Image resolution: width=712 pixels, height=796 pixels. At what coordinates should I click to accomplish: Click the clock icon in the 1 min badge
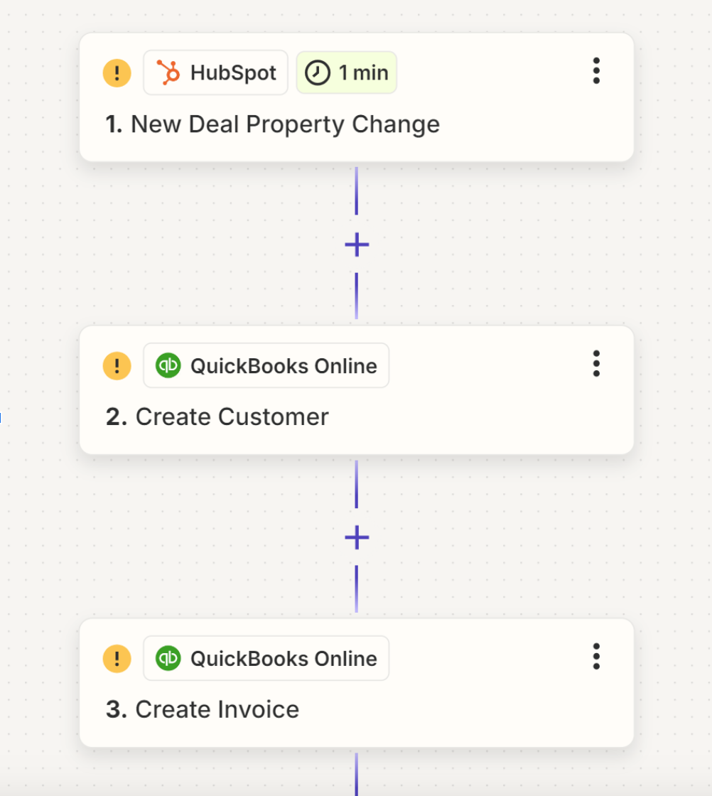tap(318, 72)
